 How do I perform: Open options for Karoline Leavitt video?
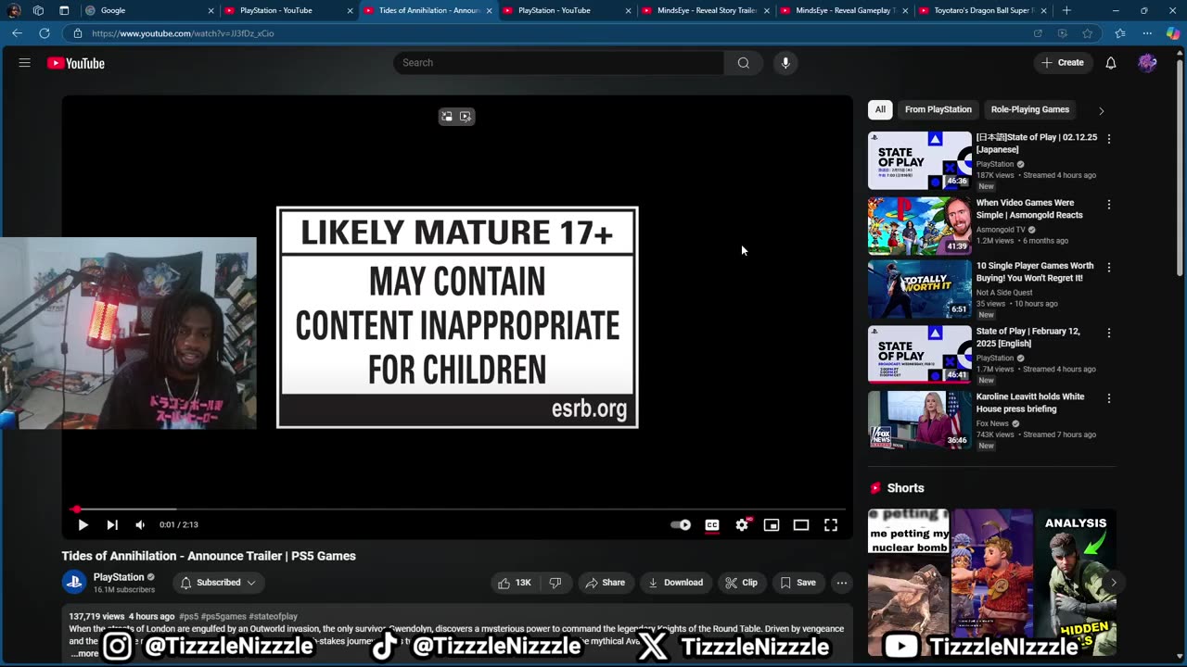[x=1108, y=398]
